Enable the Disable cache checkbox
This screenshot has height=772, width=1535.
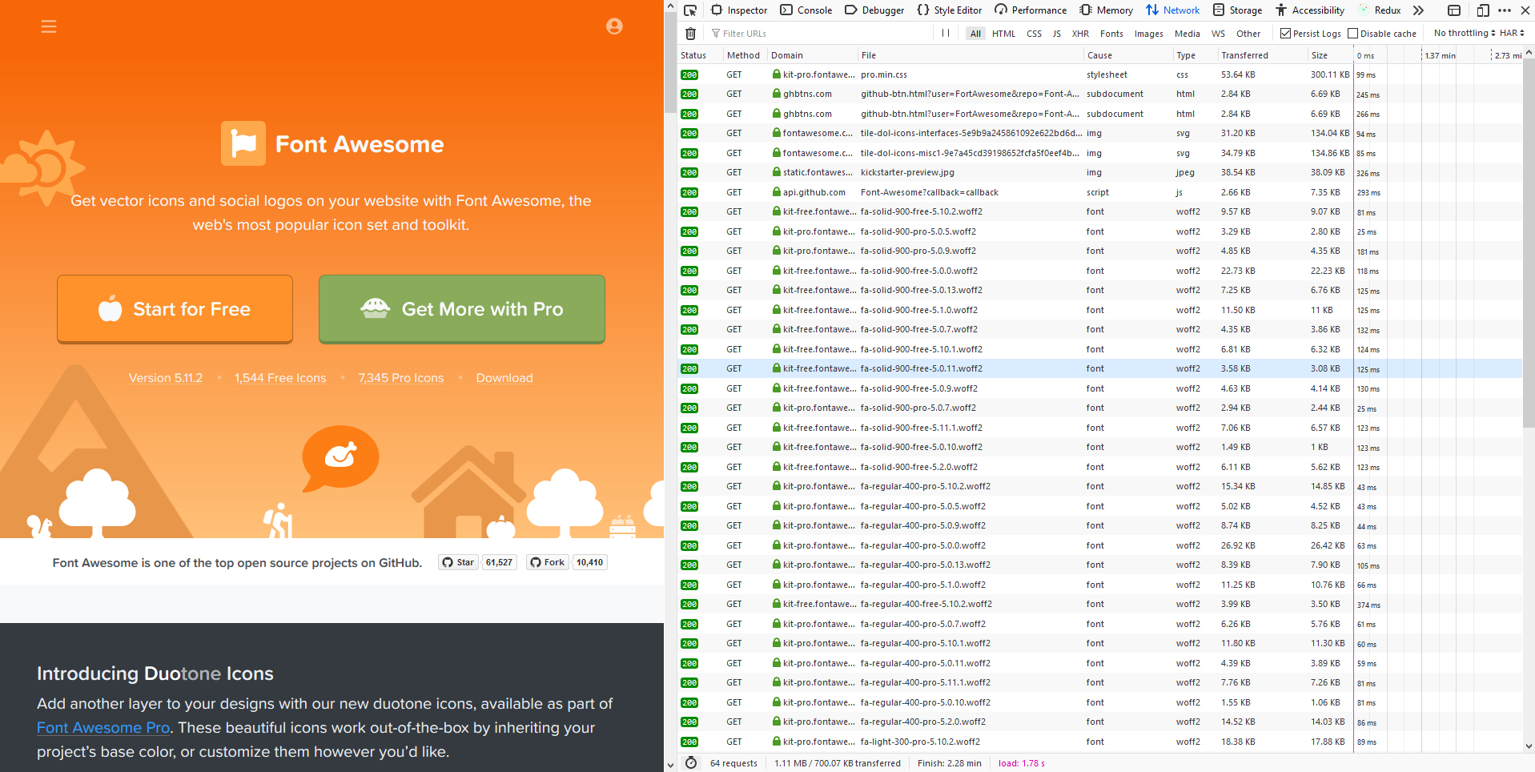(1352, 34)
